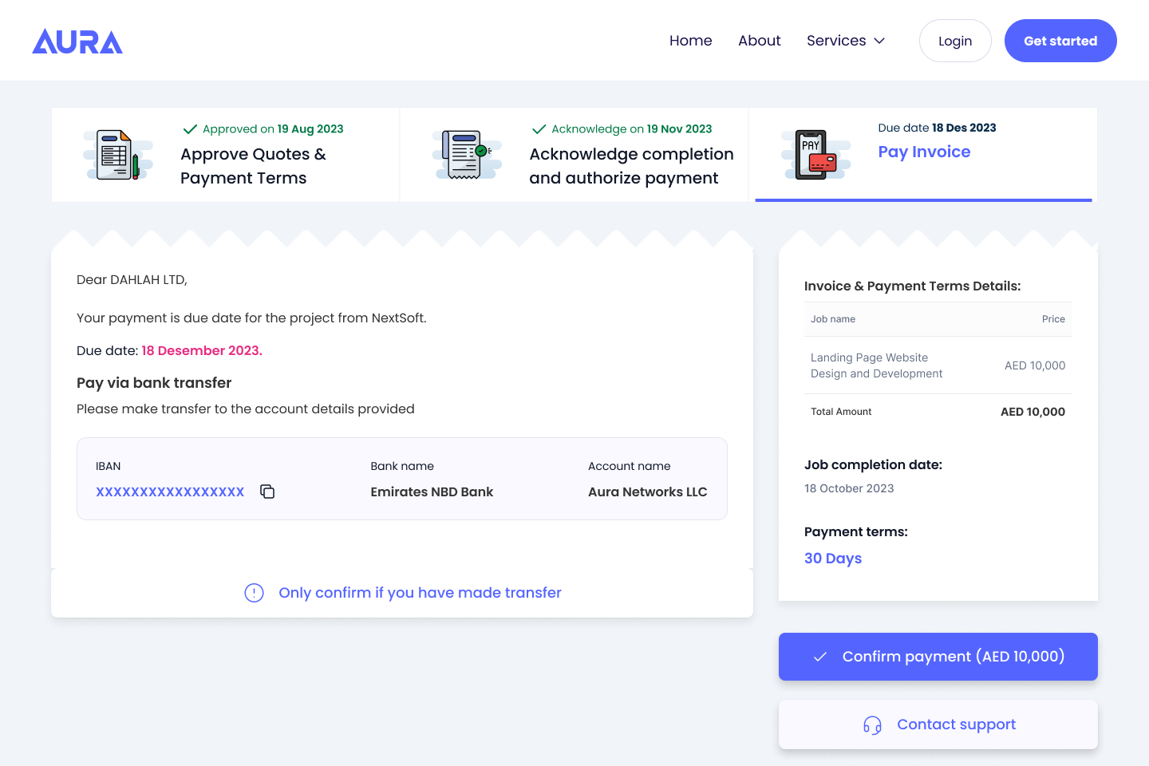The image size is (1149, 766).
Task: Click the 30 Days payment terms link
Action: [833, 558]
